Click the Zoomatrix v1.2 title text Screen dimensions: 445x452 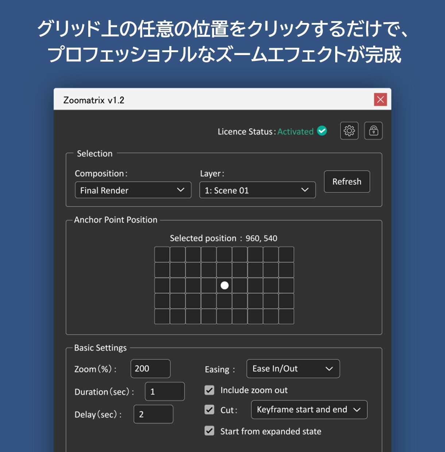(x=94, y=100)
